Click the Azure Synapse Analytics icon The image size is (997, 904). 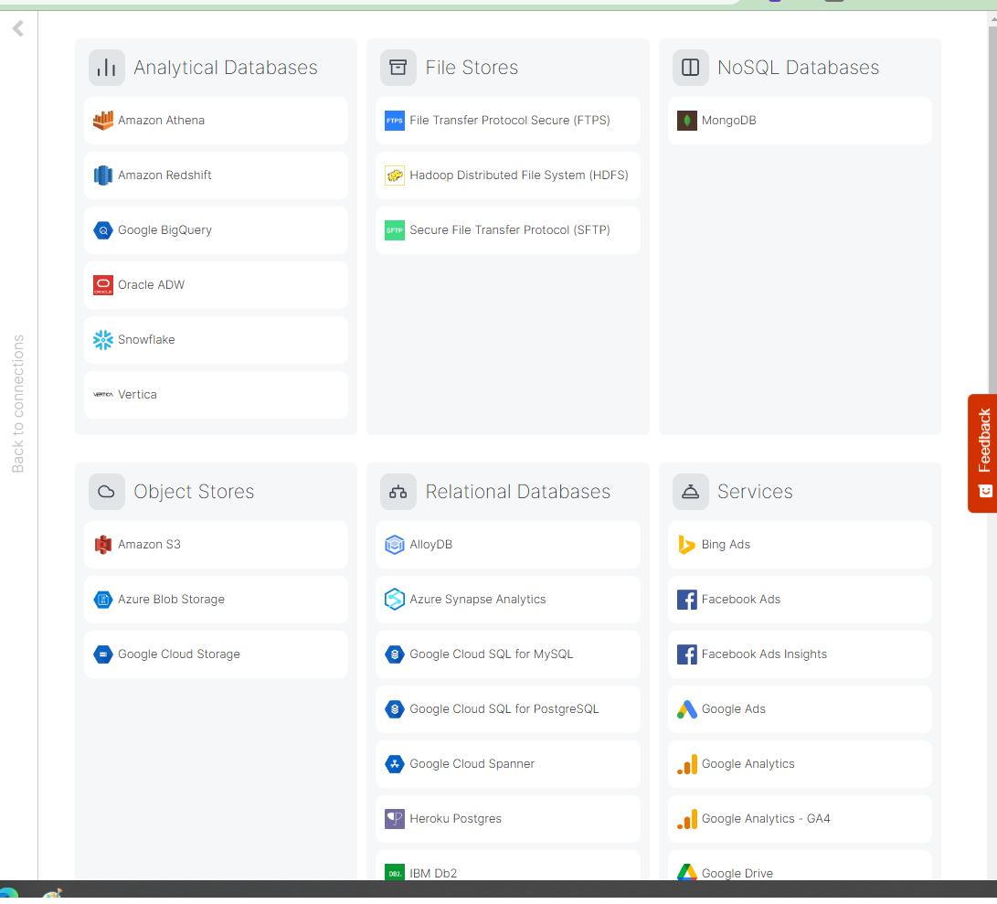tap(395, 600)
